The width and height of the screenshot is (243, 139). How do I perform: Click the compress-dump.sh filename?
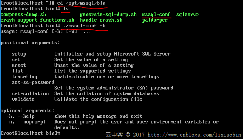tap(23, 15)
